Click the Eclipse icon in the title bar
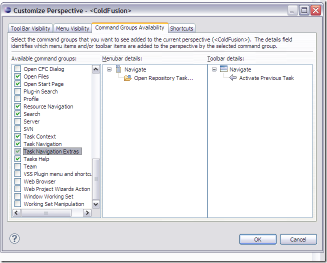Screen dimensions: 327x263 7,10
